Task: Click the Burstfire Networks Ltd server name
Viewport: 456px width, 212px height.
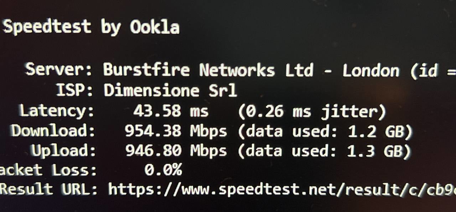Action: (208, 70)
